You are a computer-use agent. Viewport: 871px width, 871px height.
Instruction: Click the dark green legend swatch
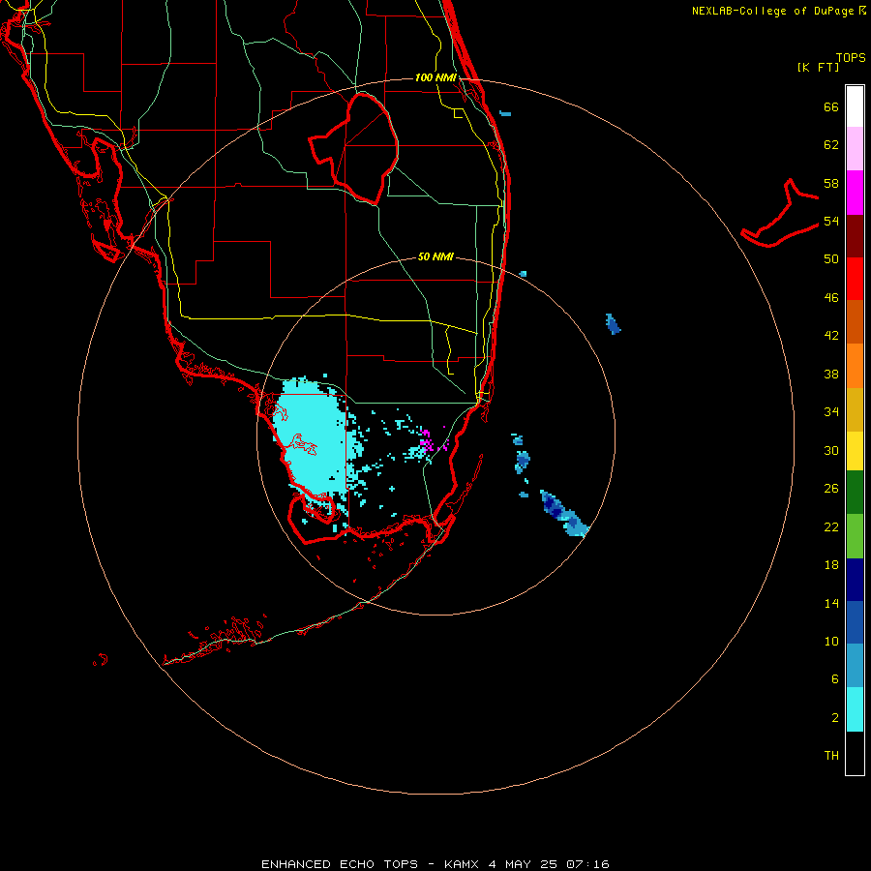[855, 493]
